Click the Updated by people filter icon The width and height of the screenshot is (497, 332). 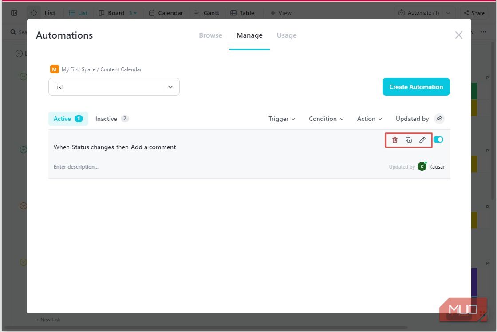coord(439,119)
